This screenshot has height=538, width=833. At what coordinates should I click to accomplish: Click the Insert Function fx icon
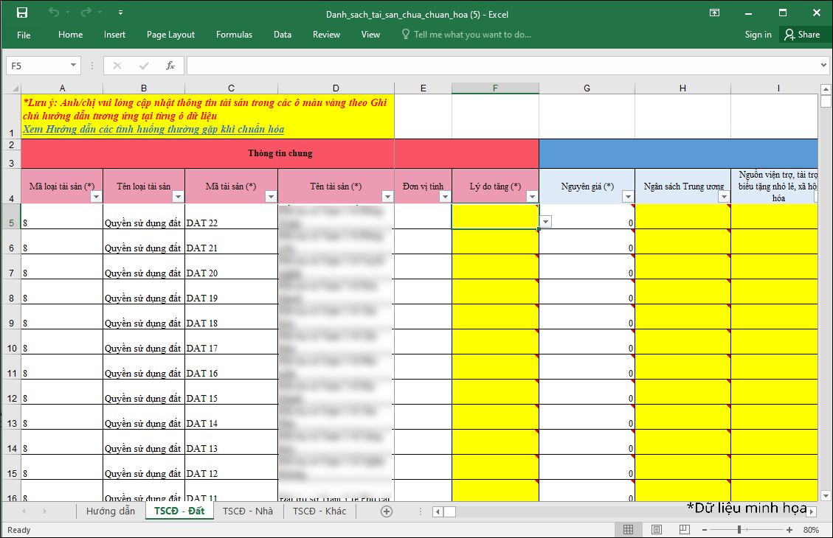click(x=170, y=66)
